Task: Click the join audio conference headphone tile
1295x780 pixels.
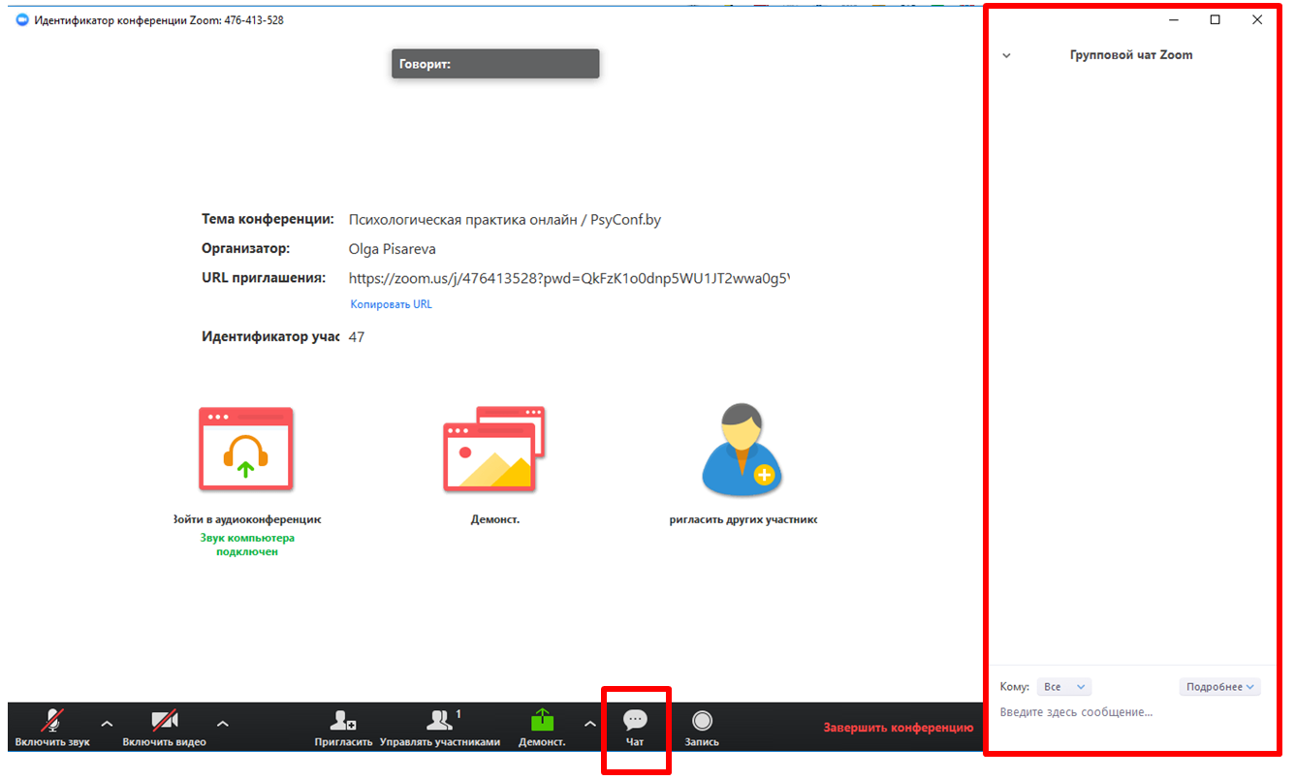Action: (246, 450)
